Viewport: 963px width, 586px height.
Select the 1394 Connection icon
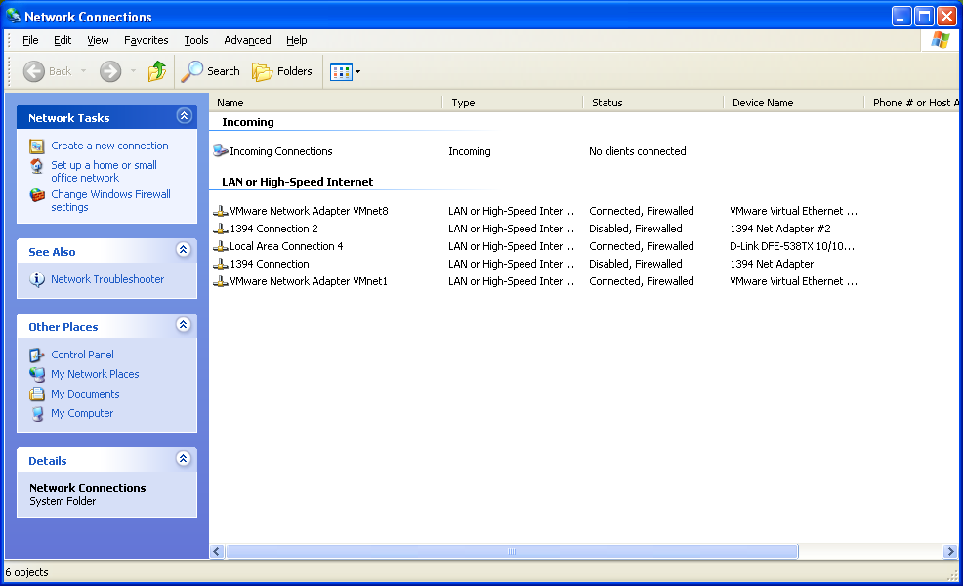point(221,264)
